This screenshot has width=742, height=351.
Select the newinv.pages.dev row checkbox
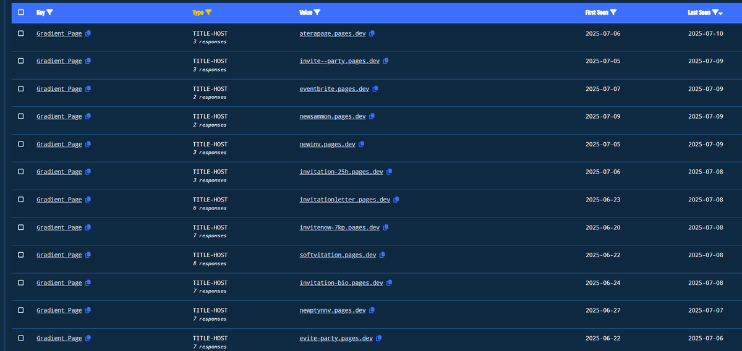tap(21, 144)
